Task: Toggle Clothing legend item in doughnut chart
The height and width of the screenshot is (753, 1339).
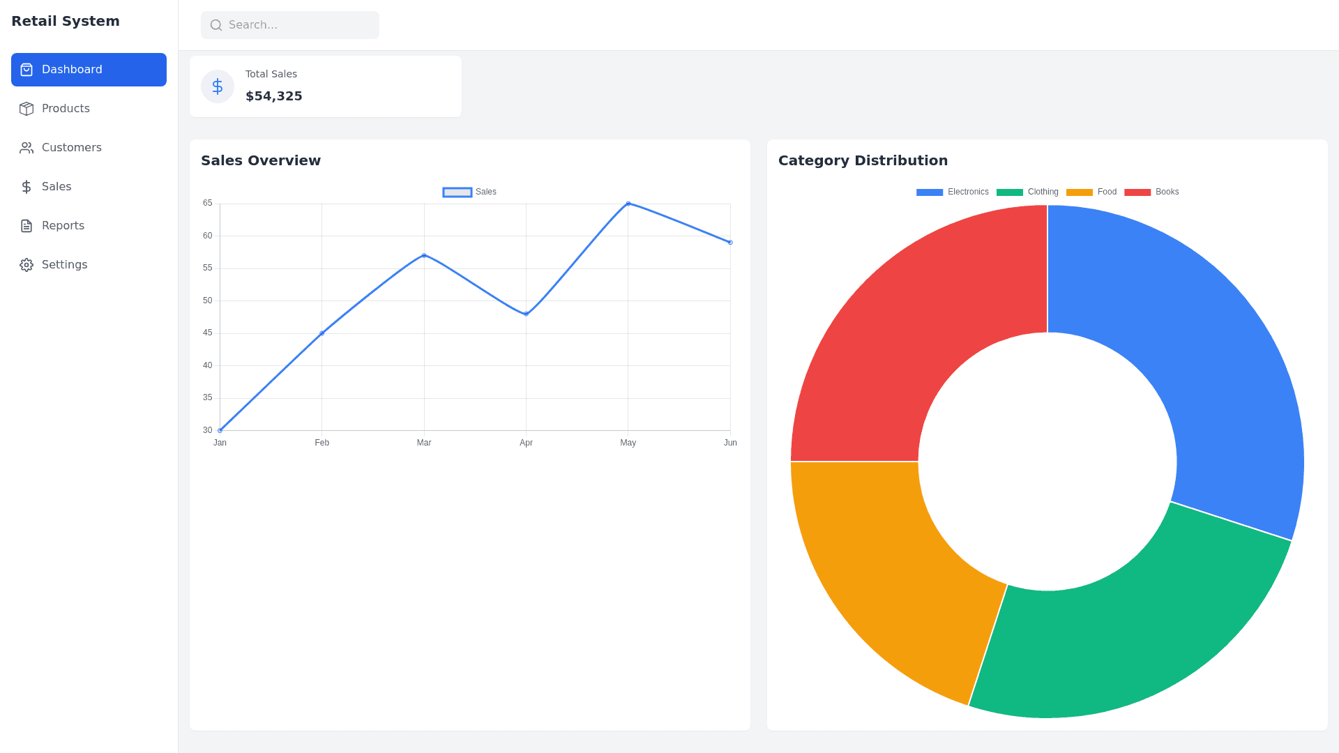Action: (x=1027, y=192)
